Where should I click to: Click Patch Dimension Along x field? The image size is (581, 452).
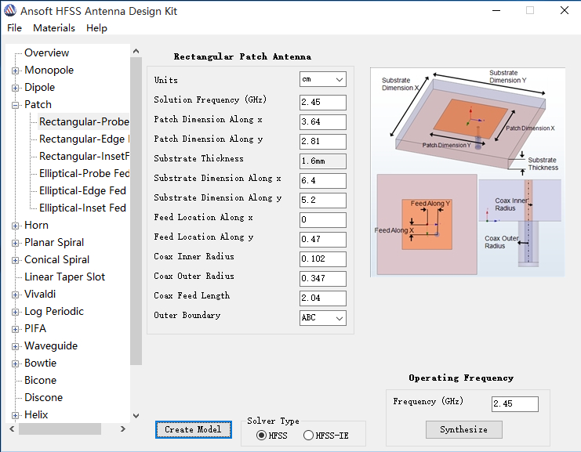click(323, 121)
